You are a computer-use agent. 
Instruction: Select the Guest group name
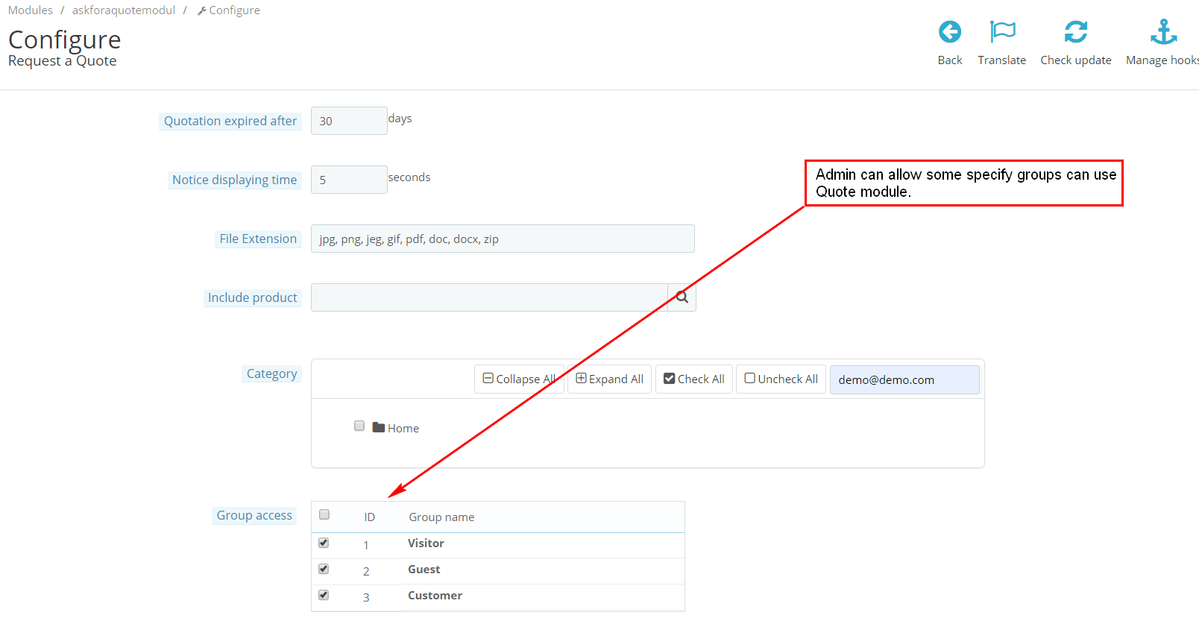(424, 570)
